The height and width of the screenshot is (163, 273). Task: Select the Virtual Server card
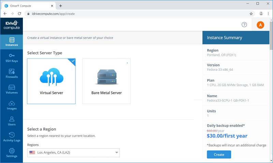coord(52,81)
